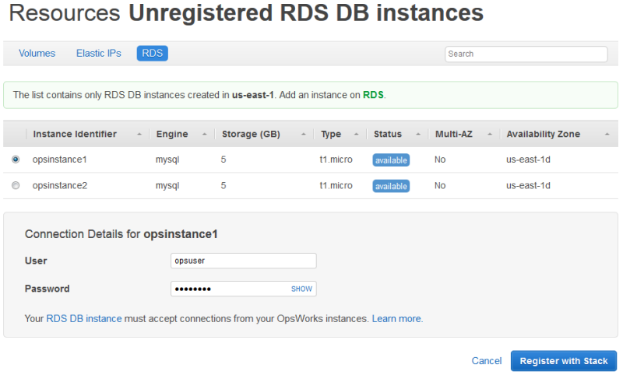Sort by Storage (GB) column arrow
Screen dimensions: 623x375
(304, 135)
